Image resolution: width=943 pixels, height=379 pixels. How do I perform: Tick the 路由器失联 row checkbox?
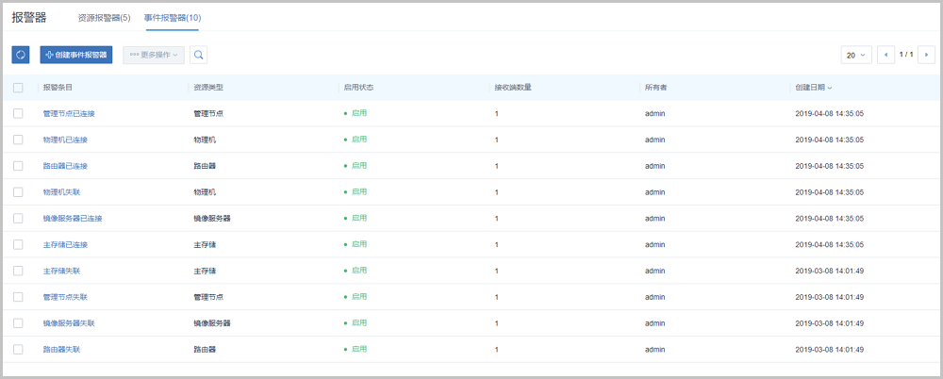coord(18,350)
